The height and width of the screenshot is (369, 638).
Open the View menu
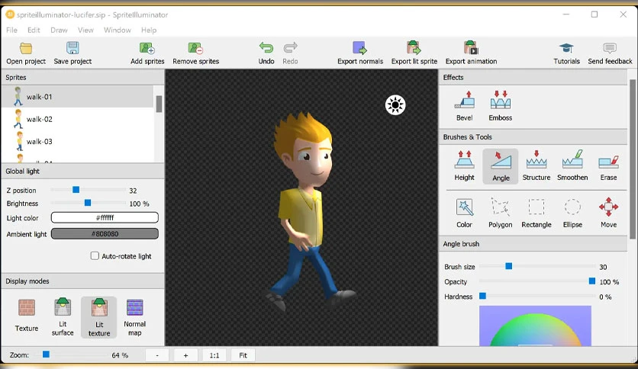[x=85, y=30]
